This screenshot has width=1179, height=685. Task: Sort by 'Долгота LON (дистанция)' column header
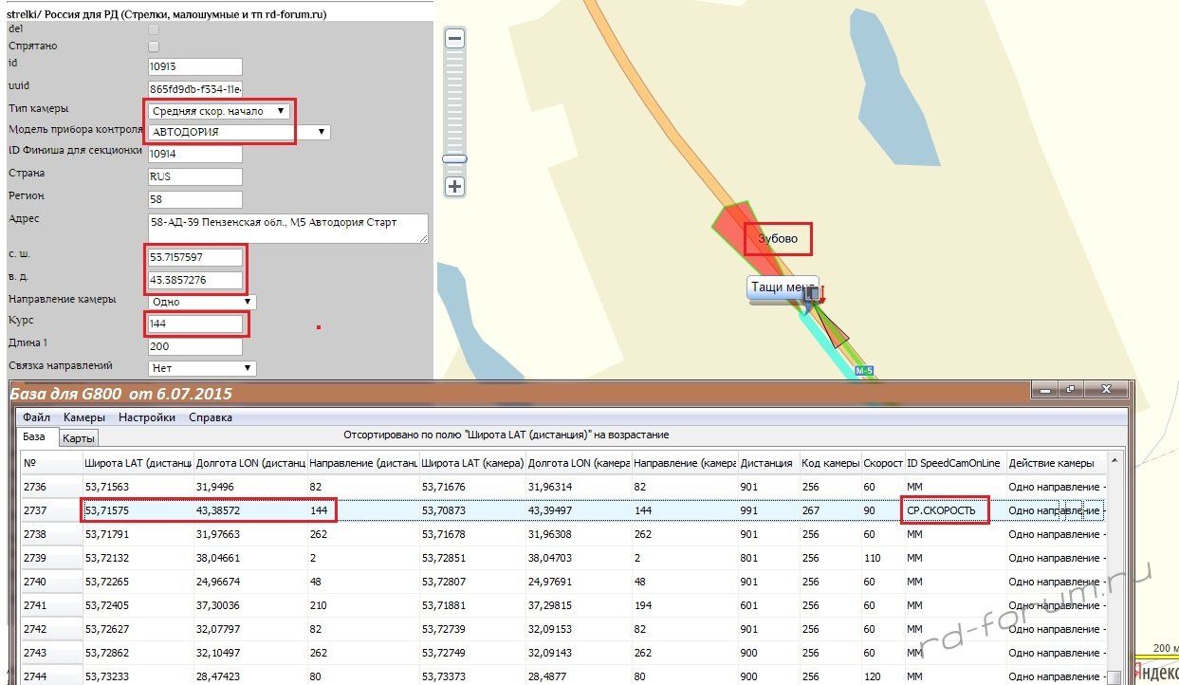(249, 463)
